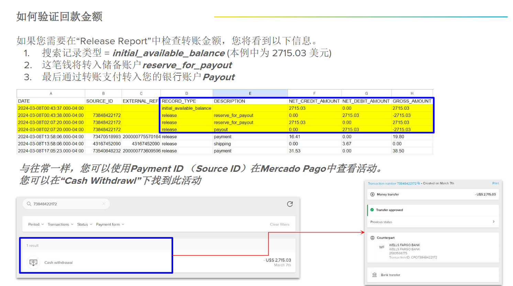The image size is (513, 286).
Task: Click the Print link in transaction detail
Action: coord(495,183)
